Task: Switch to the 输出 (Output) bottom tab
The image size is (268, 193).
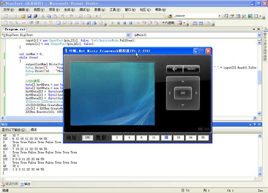Action: (25, 184)
